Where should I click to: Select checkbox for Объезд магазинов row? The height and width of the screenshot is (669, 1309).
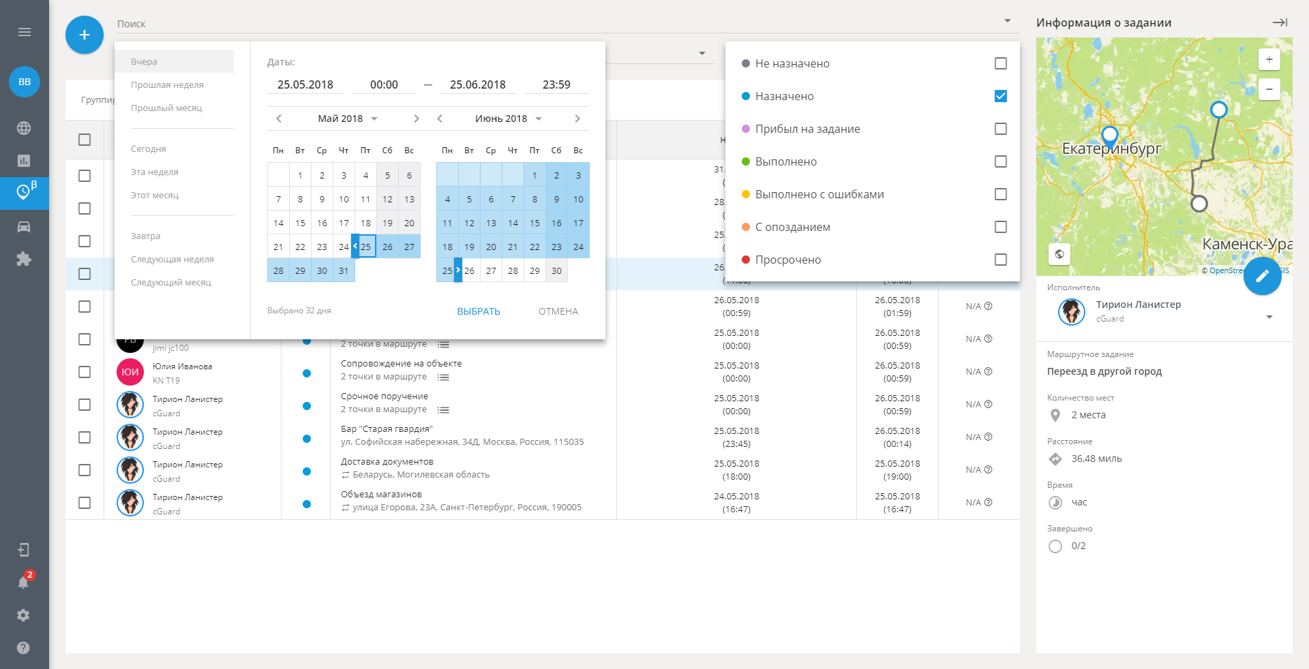(x=85, y=503)
